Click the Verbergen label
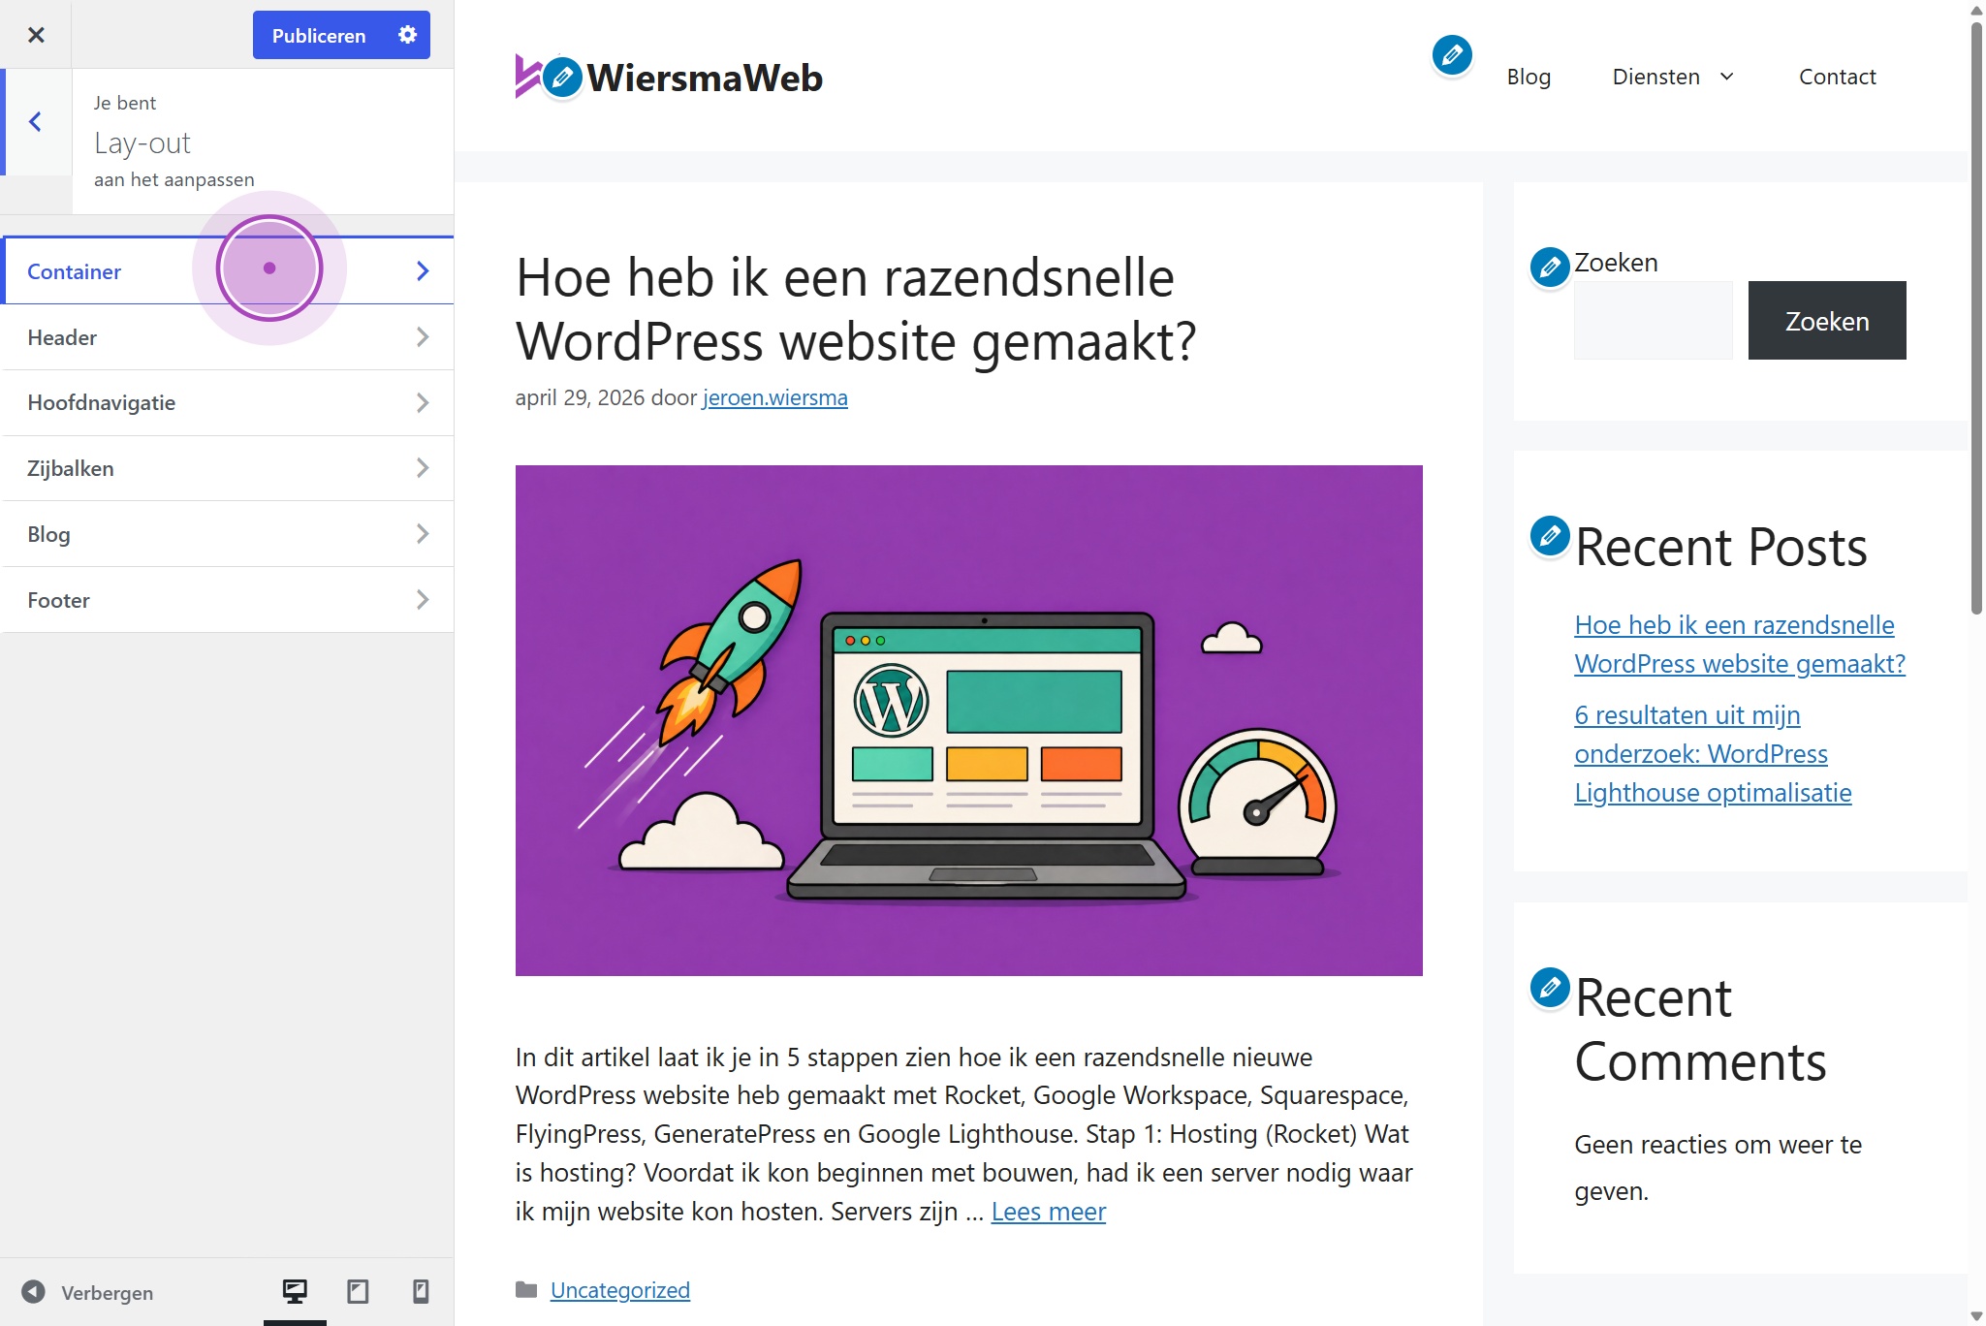This screenshot has height=1326, width=1986. pyautogui.click(x=107, y=1293)
